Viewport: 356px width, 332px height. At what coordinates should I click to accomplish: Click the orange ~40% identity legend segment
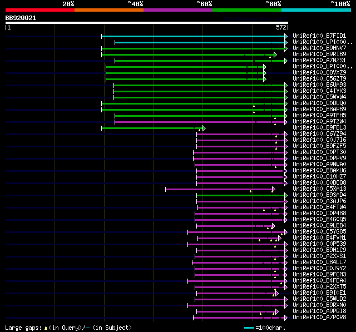click(x=109, y=10)
